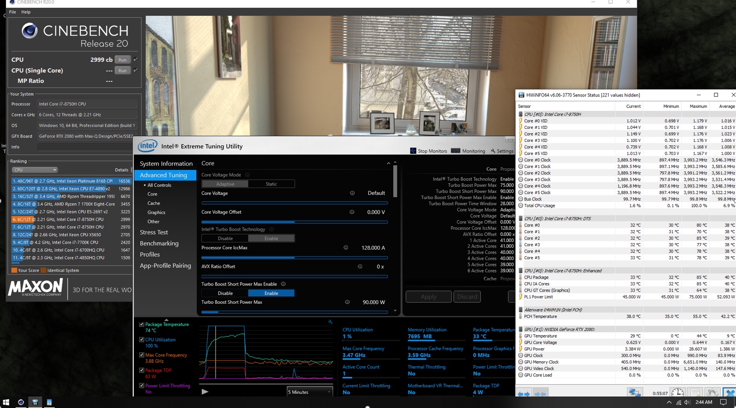736x408 pixels.
Task: Uncheck Power Limit Throttling graph line
Action: pyautogui.click(x=142, y=386)
